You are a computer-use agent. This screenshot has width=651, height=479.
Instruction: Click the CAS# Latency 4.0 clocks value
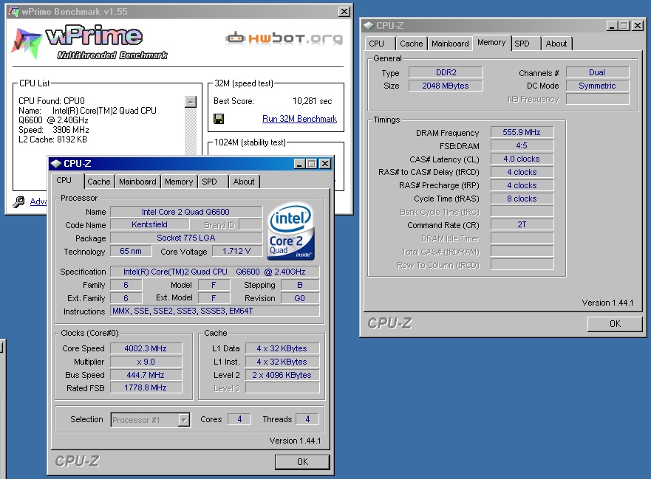[522, 159]
